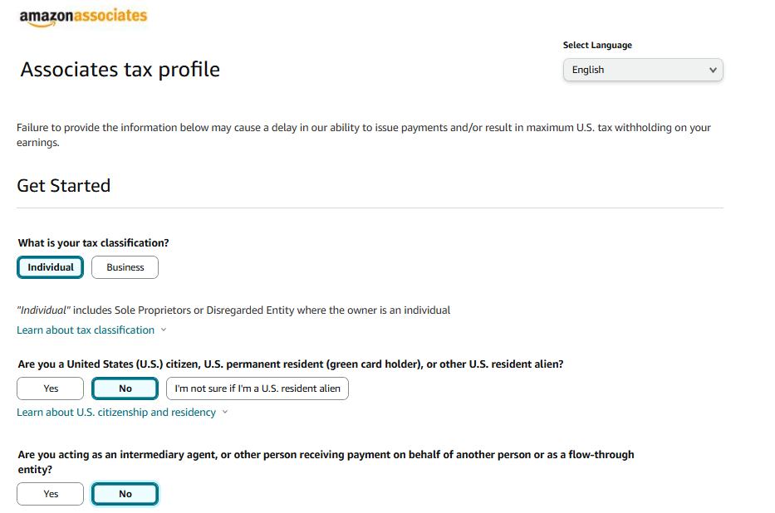775x513 pixels.
Task: Click the chevron beside Learn about tax classification
Action: (164, 330)
